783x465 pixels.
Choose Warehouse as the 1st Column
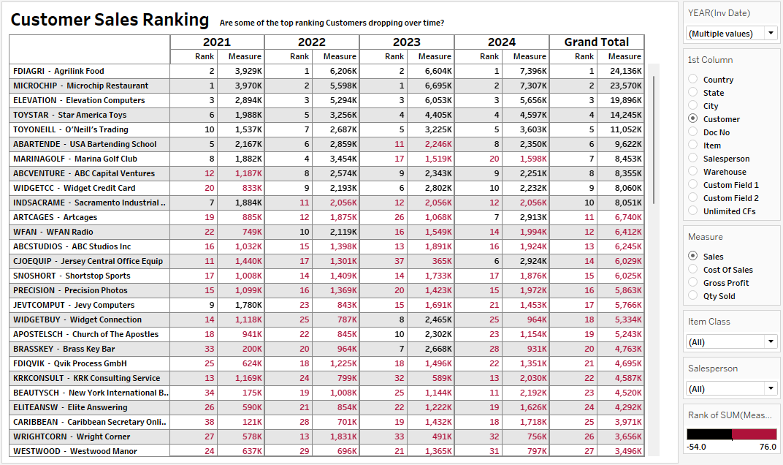[692, 172]
